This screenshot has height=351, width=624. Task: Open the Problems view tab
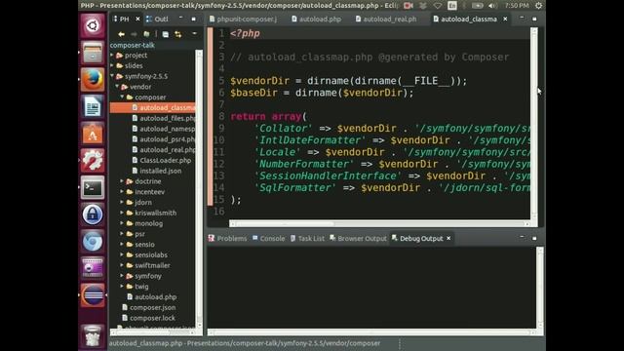pos(227,238)
